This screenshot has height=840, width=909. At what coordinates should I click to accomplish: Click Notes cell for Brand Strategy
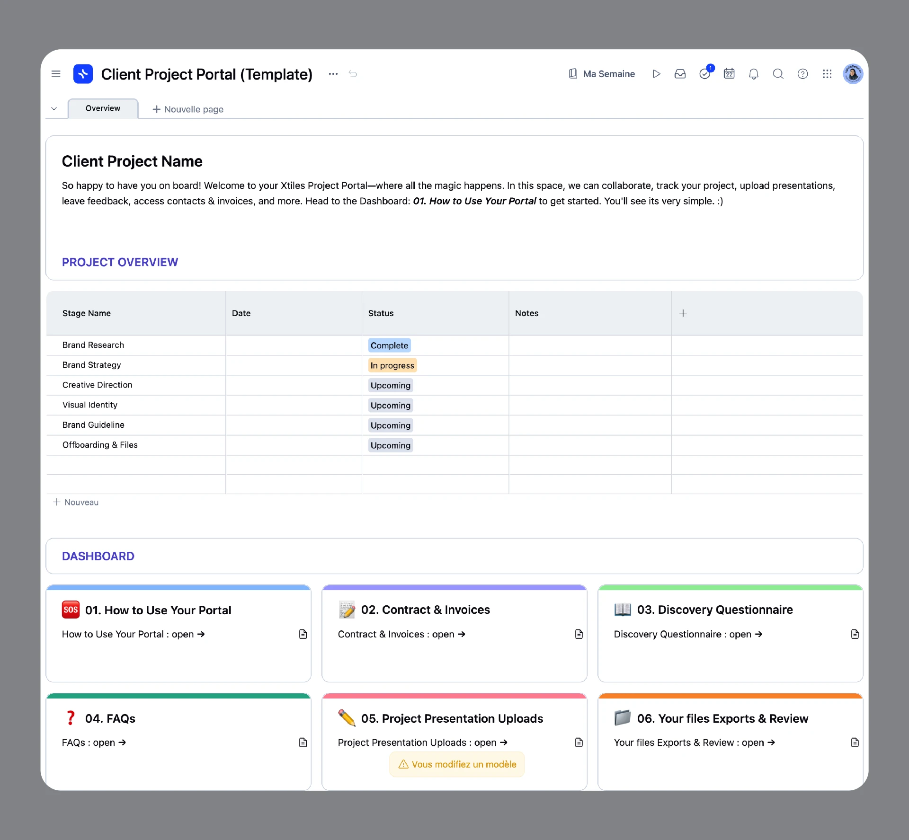click(x=590, y=365)
